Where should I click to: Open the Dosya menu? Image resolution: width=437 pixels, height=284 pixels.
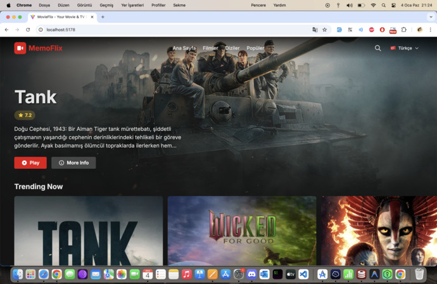coord(44,5)
